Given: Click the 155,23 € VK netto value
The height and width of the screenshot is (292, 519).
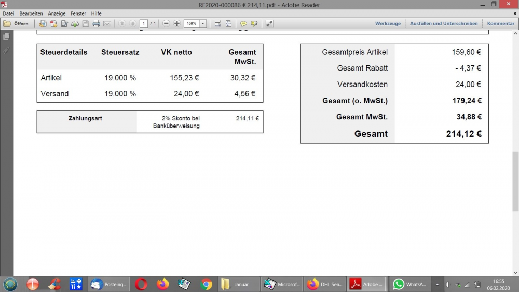Looking at the screenshot, I should pos(184,78).
